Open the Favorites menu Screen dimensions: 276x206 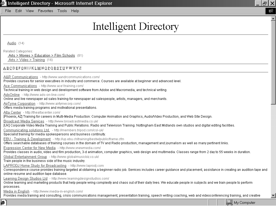tap(45, 11)
